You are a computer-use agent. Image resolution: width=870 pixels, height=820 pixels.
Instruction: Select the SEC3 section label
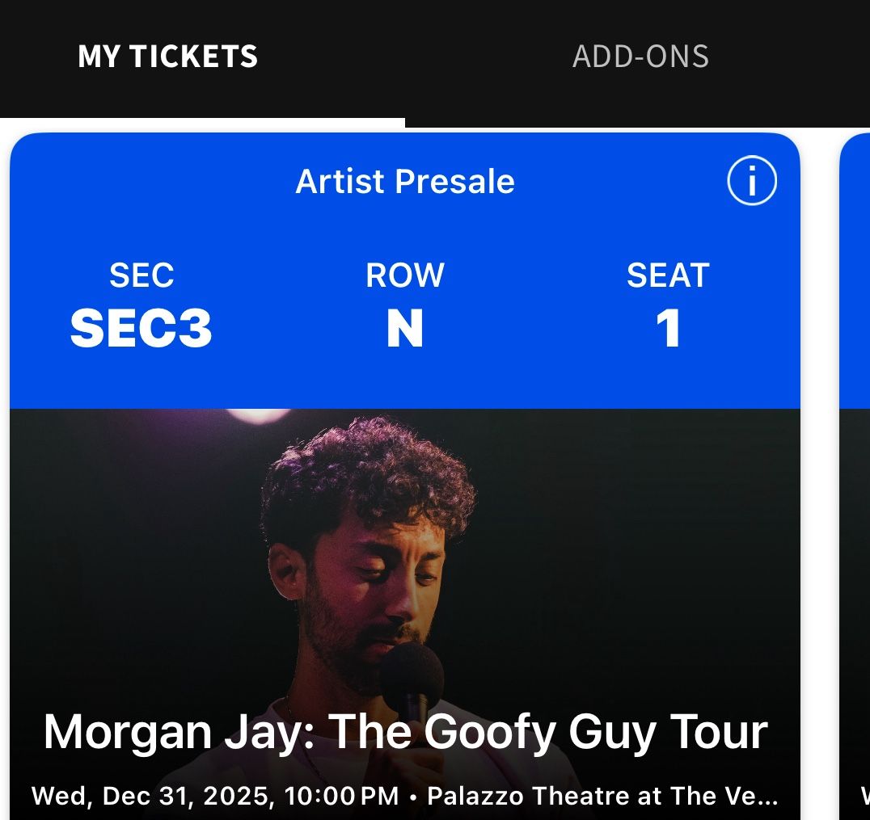coord(141,327)
